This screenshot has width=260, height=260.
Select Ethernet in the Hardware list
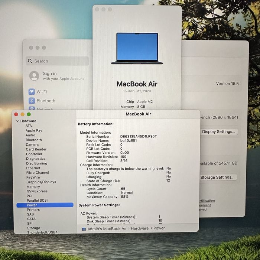click(x=33, y=168)
